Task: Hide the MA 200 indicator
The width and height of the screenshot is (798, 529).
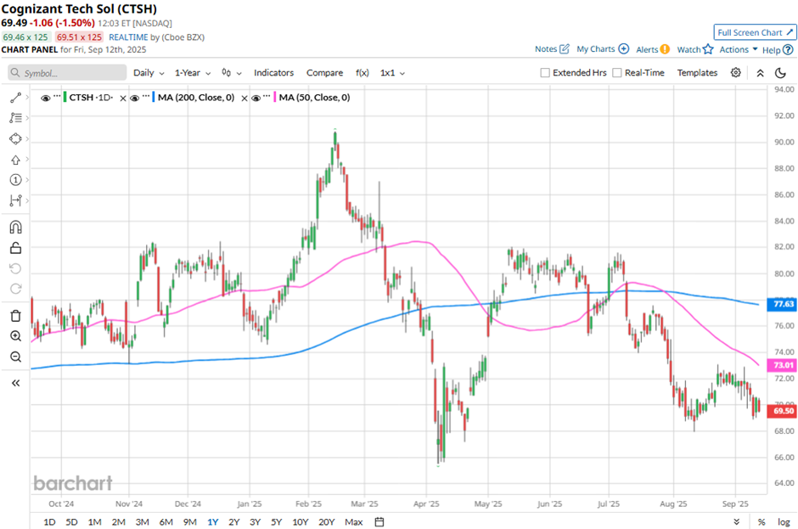Action: click(134, 98)
